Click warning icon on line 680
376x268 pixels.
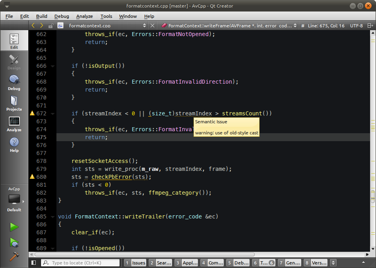coord(32,176)
